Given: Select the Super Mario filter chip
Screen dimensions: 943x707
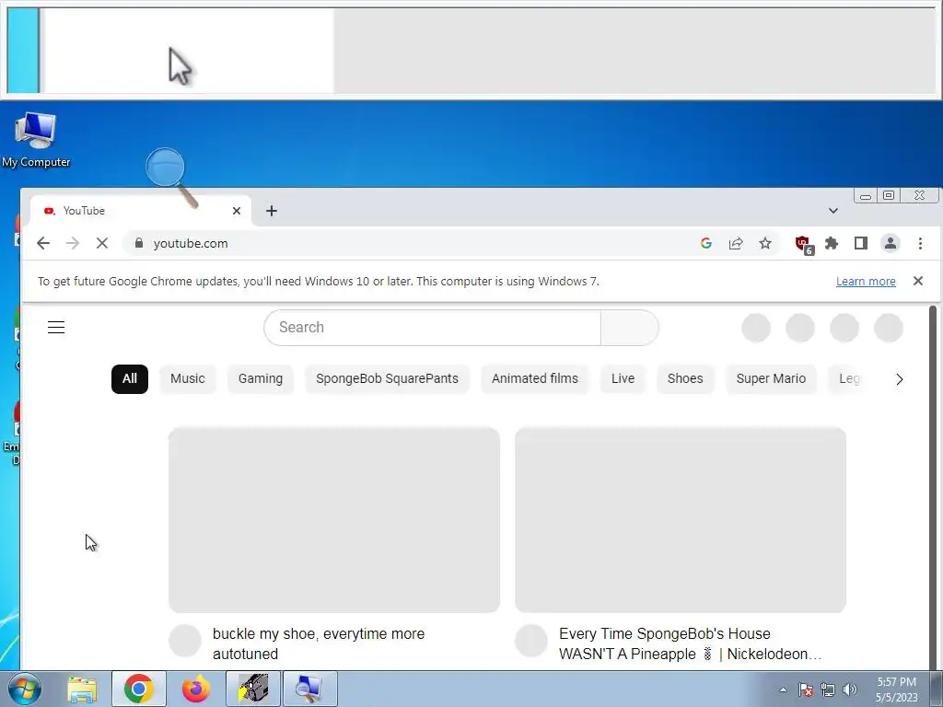Looking at the screenshot, I should [771, 378].
